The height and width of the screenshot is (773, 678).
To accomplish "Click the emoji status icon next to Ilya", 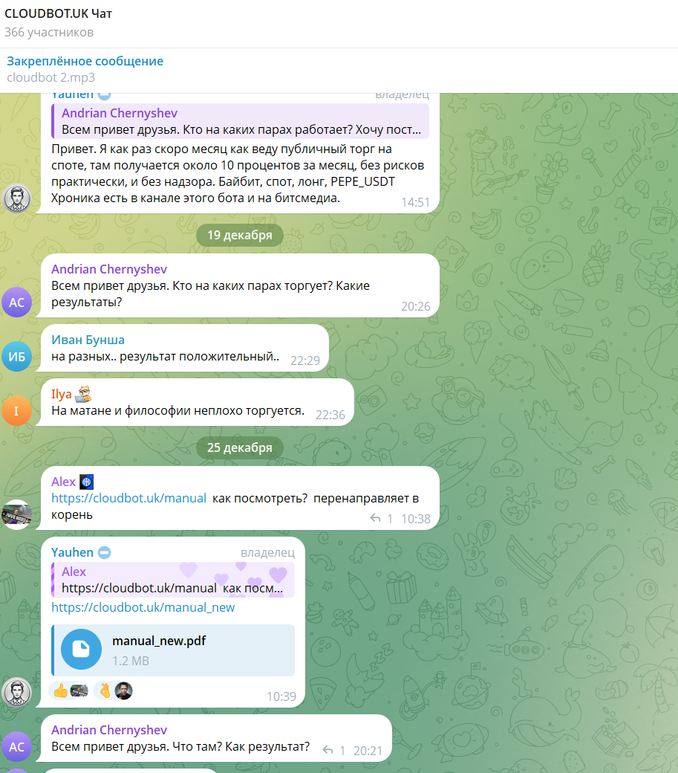I will click(x=83, y=394).
